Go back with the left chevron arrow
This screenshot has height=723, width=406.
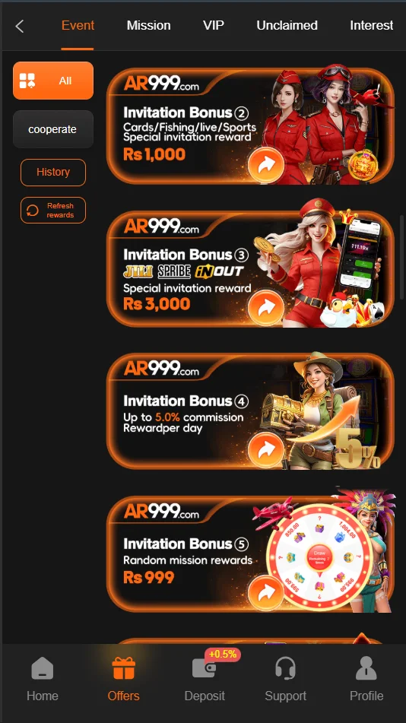pyautogui.click(x=19, y=26)
